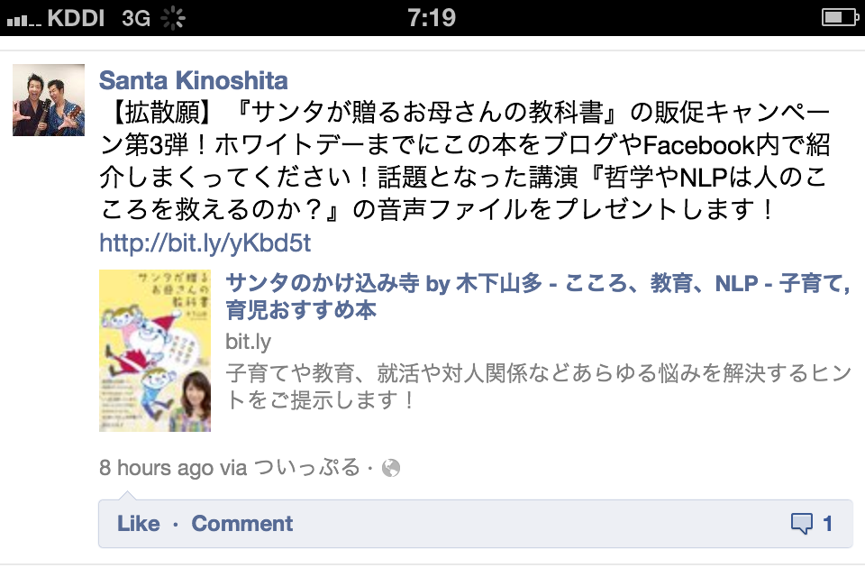
Task: Click the Comment button
Action: 242,524
